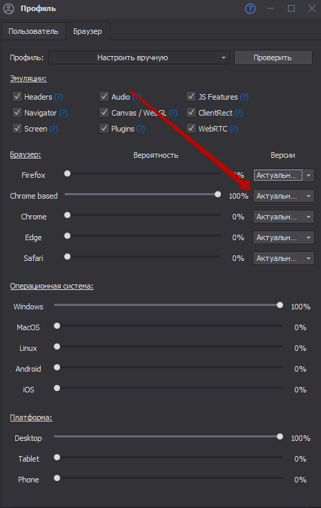Show the Screen emulation help hint
Viewport: 321px width, 508px height.
54,129
